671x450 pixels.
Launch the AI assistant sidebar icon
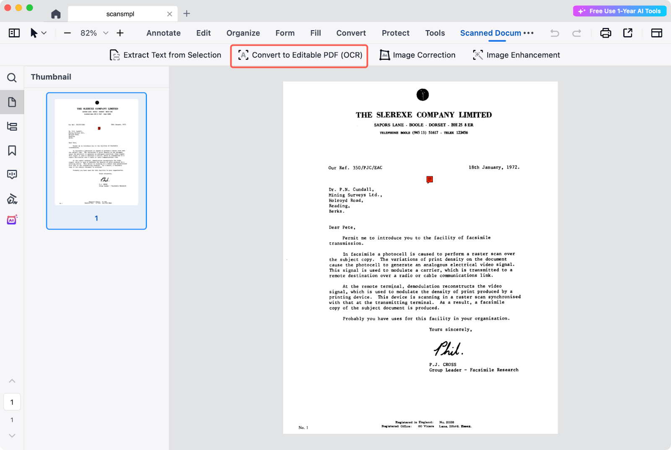click(12, 220)
